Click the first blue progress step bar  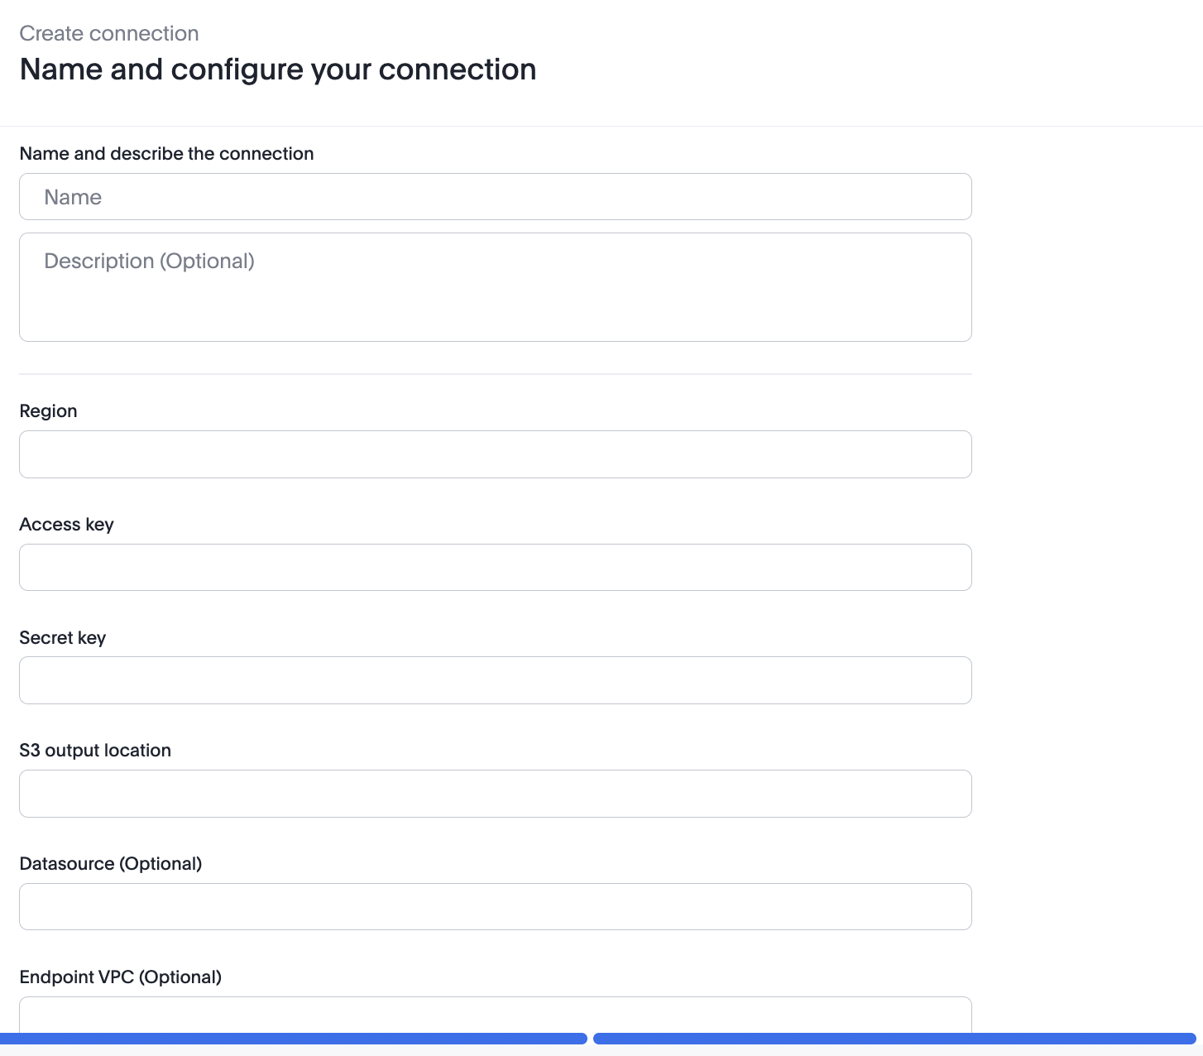(293, 1039)
